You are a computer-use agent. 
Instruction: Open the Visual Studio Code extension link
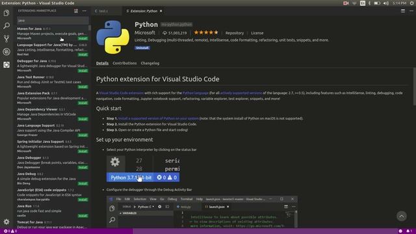click(122, 93)
